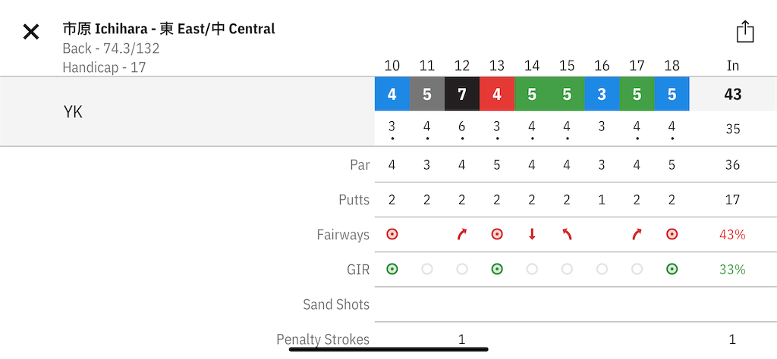Close the scorecard with the X icon
777x359 pixels.
(30, 32)
